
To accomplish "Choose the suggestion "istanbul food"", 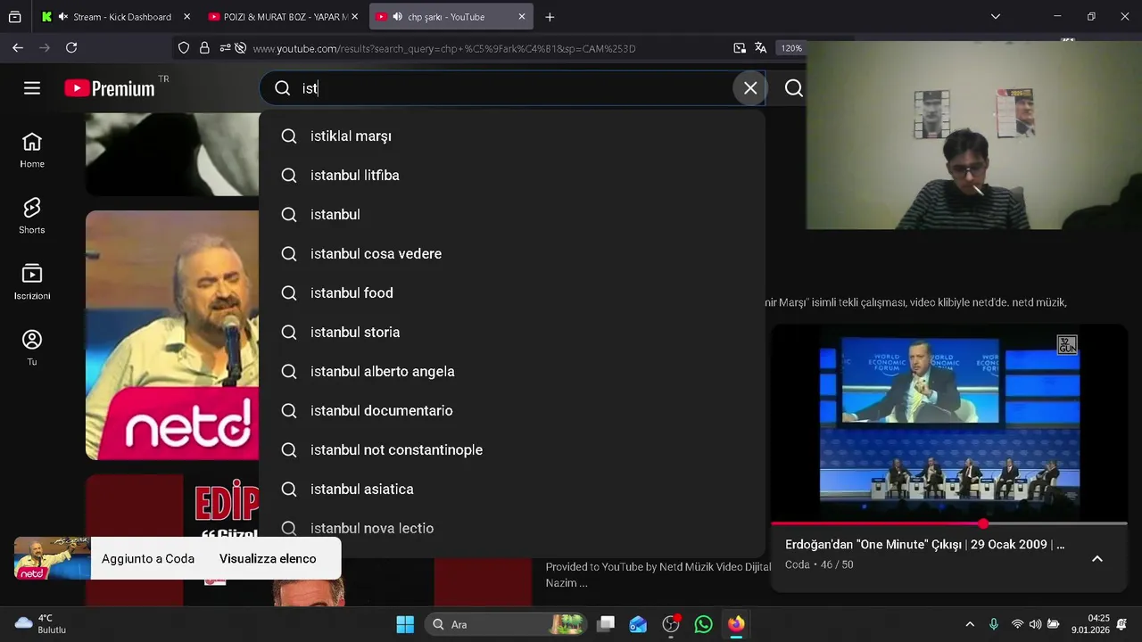I will [512, 293].
